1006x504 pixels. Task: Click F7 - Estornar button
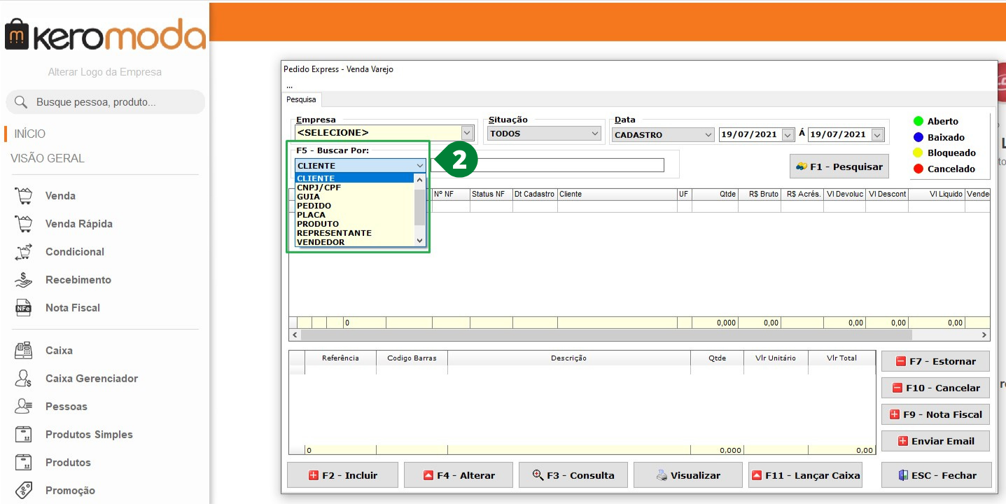pos(935,361)
